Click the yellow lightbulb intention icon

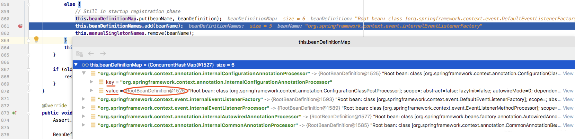[36, 39]
